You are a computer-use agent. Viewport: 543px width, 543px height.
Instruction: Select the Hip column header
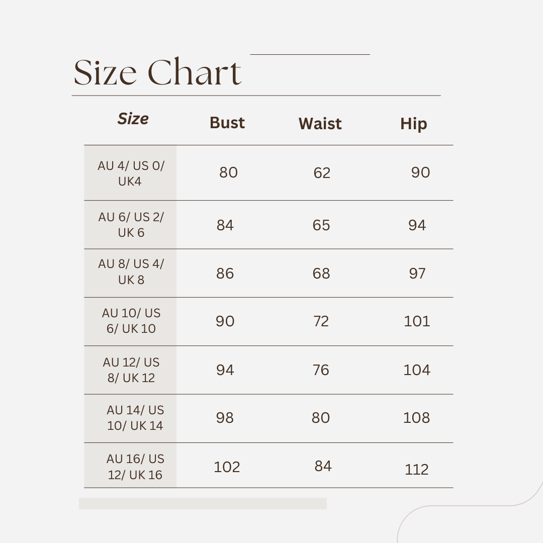click(x=413, y=124)
